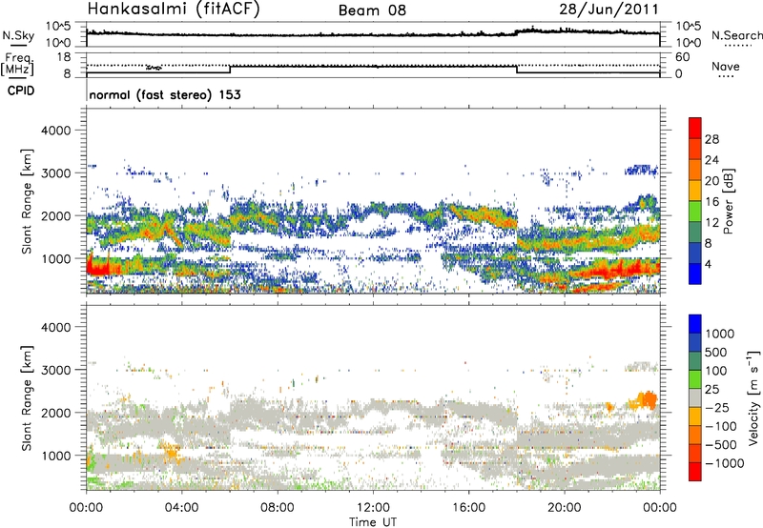763x528 pixels.
Task: Click the gray -25 to 25 velocity swatch
Action: 695,397
